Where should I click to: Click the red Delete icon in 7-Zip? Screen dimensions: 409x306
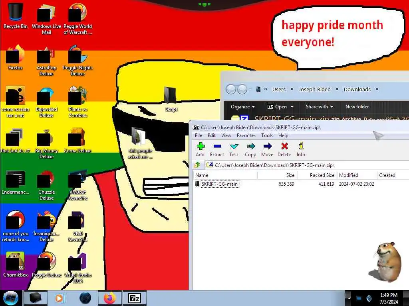(x=284, y=149)
